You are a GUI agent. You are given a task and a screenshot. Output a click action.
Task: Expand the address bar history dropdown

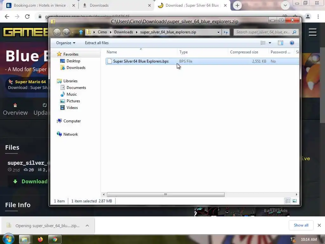pos(218,32)
